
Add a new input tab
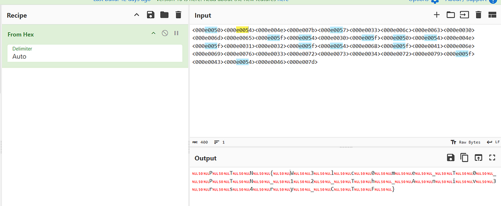436,15
